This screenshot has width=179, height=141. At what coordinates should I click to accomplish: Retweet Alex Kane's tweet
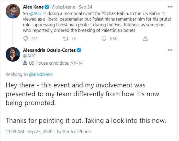click(x=65, y=39)
